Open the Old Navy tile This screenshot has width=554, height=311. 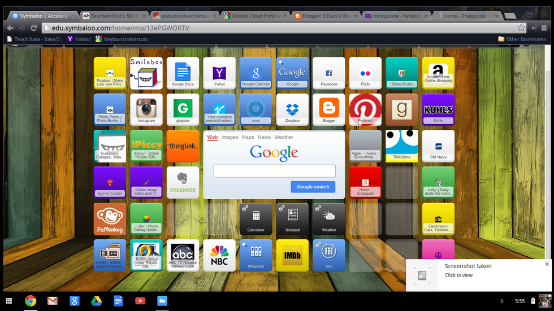(x=438, y=146)
